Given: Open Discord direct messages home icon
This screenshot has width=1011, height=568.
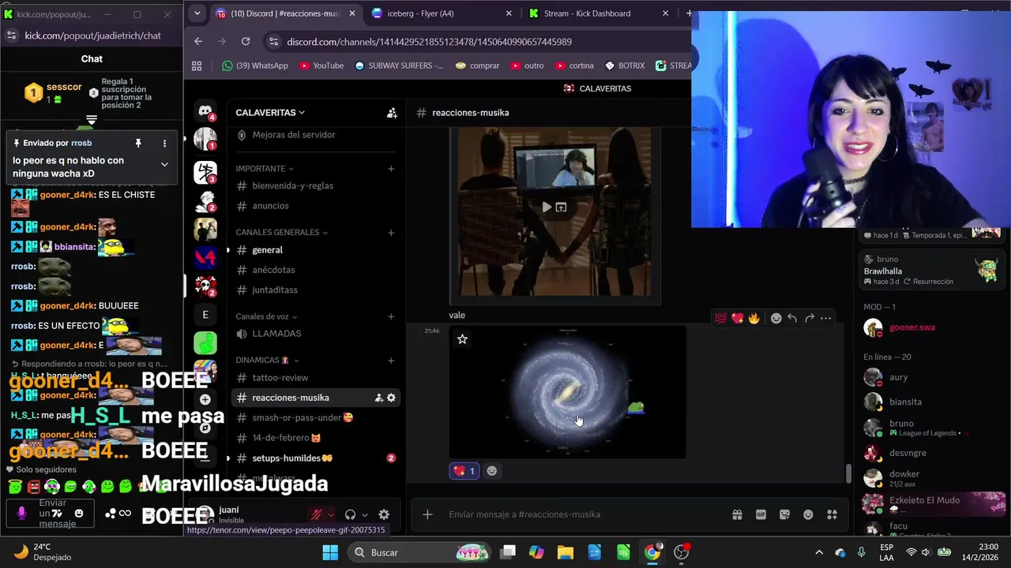Looking at the screenshot, I should click(x=205, y=111).
